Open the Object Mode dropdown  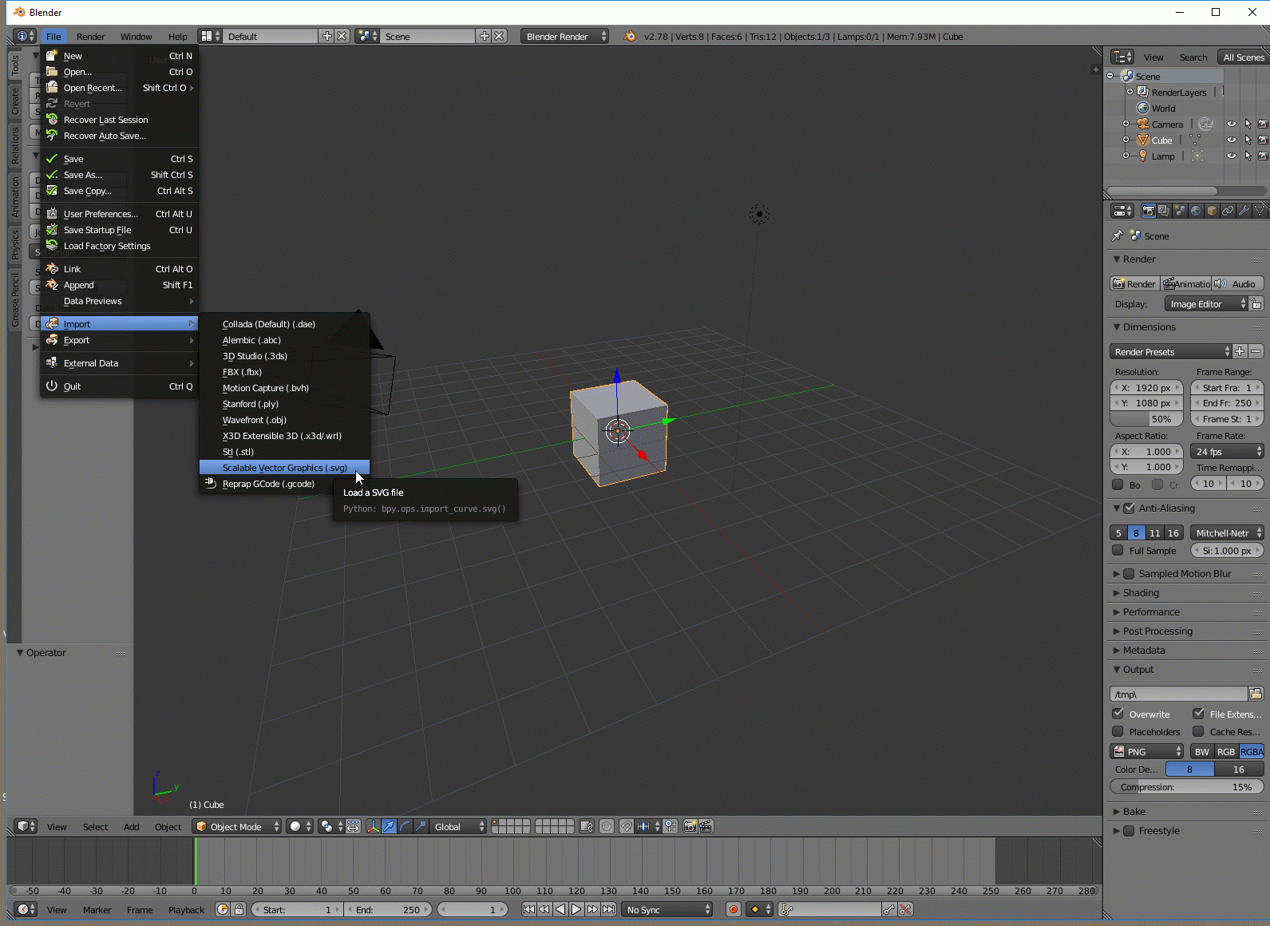point(237,826)
